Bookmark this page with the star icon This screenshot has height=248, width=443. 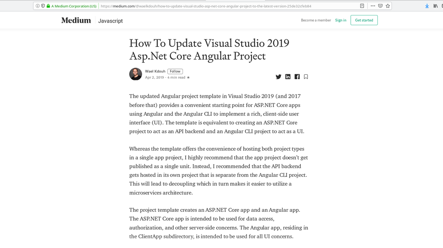388,6
